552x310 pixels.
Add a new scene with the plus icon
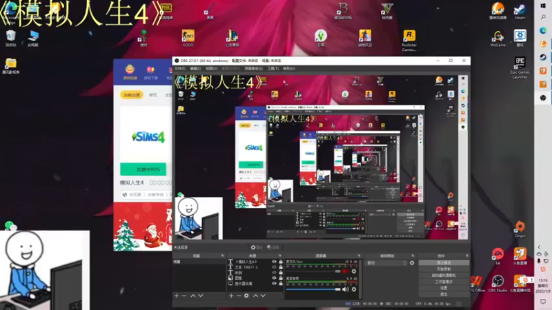(177, 296)
